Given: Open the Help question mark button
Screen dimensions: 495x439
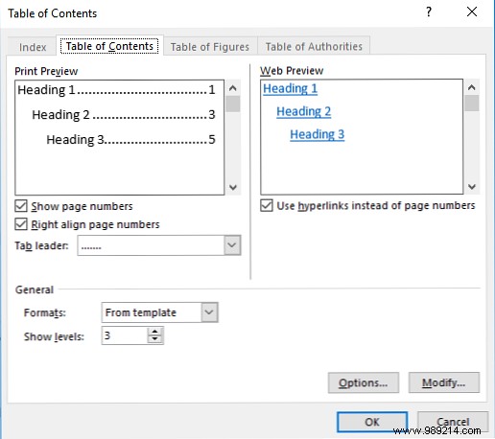Looking at the screenshot, I should [429, 12].
